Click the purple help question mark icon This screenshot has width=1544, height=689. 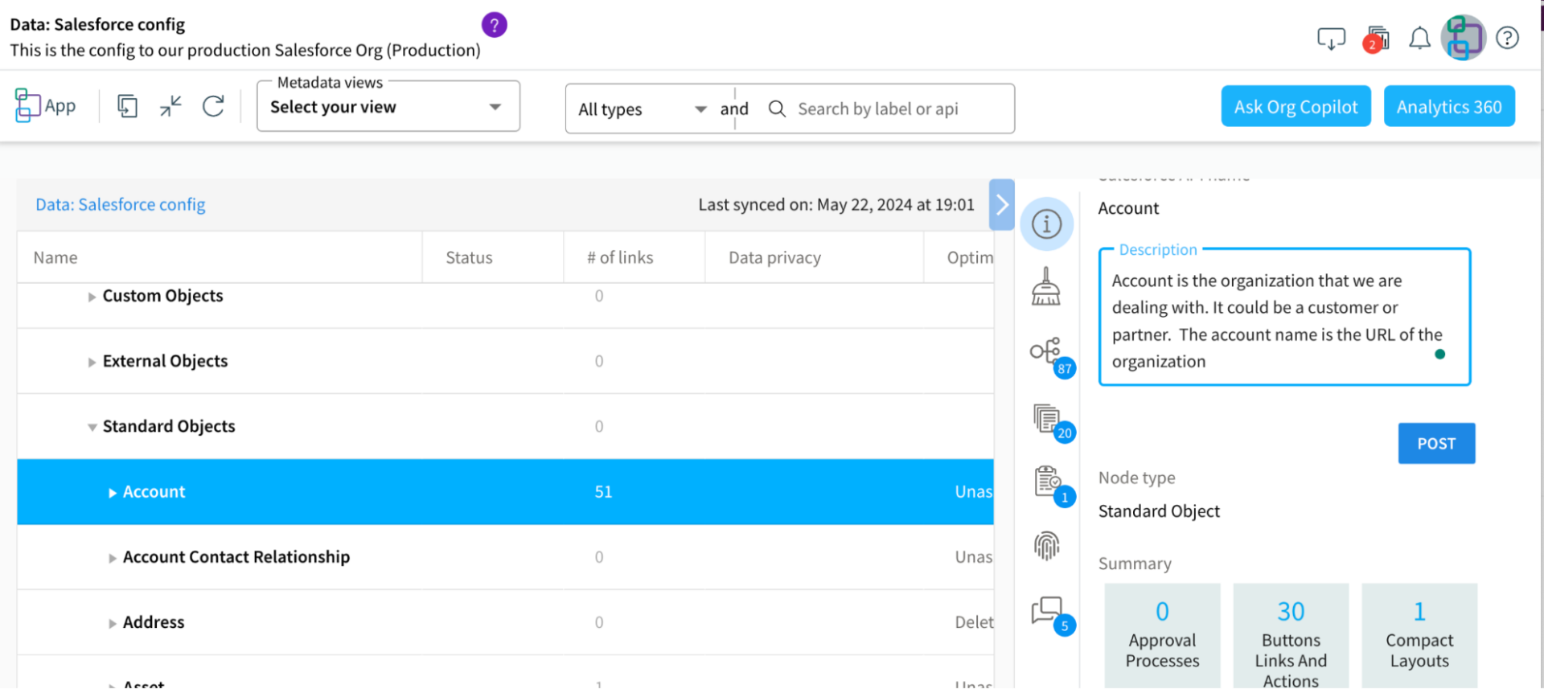click(494, 25)
